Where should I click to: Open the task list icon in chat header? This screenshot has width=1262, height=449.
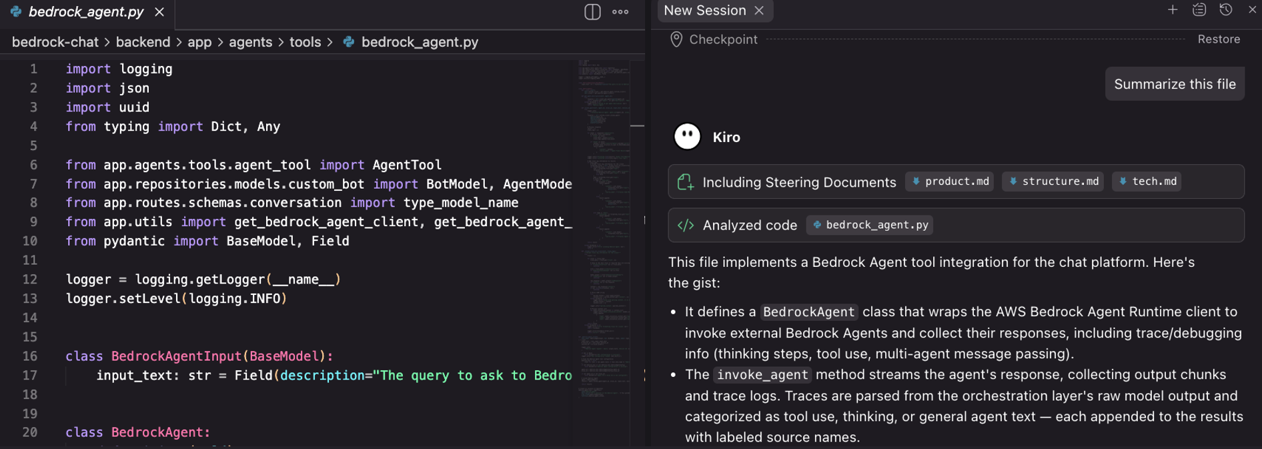1199,10
